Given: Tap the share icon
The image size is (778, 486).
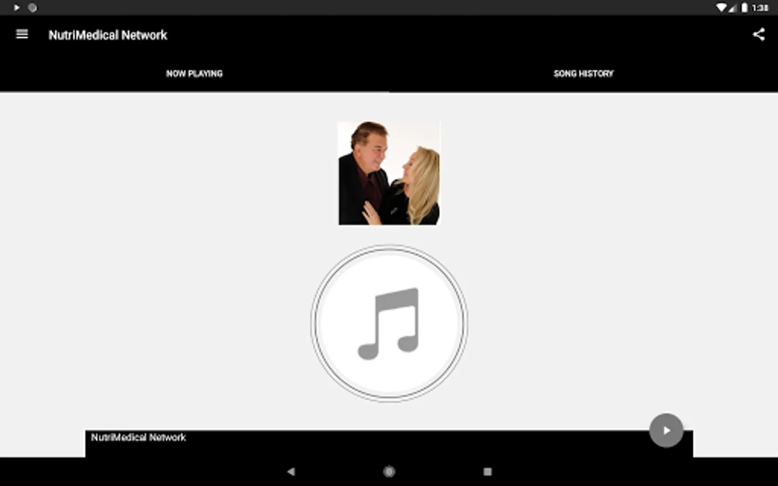Looking at the screenshot, I should coord(759,35).
